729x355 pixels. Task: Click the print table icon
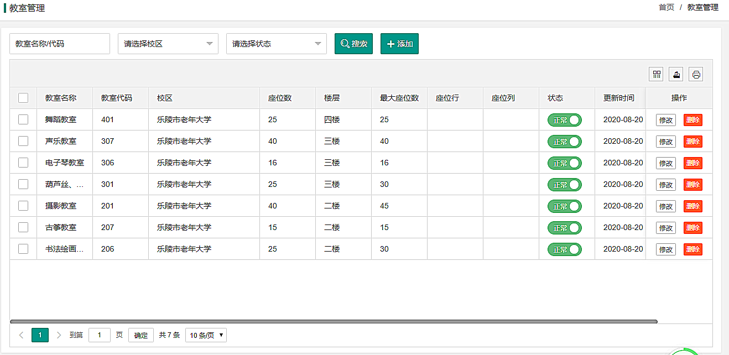696,74
